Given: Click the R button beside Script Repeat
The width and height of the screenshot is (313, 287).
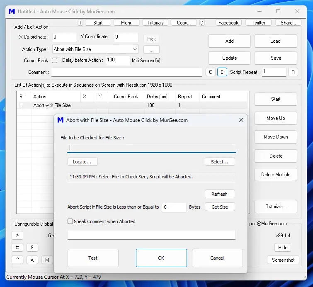Looking at the screenshot, I should (293, 72).
